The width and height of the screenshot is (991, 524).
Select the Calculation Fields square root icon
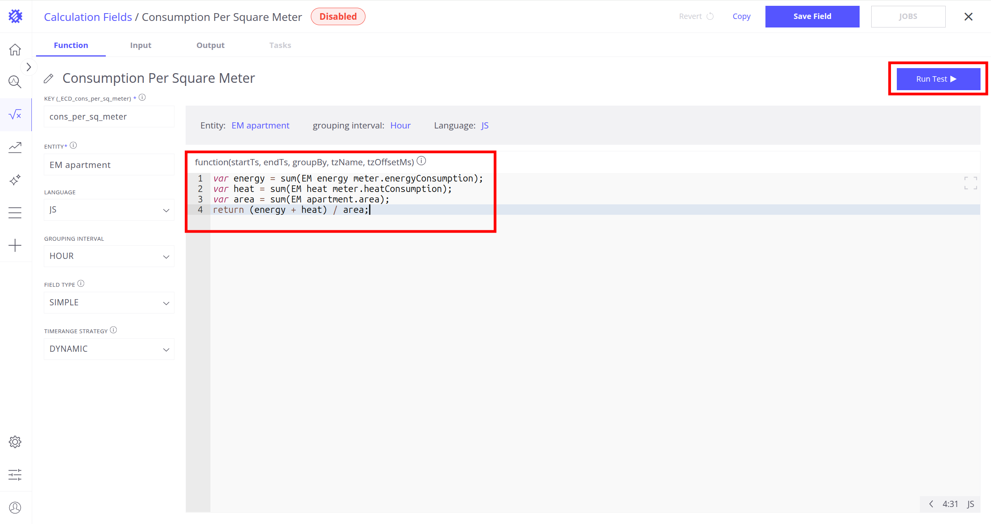(15, 115)
